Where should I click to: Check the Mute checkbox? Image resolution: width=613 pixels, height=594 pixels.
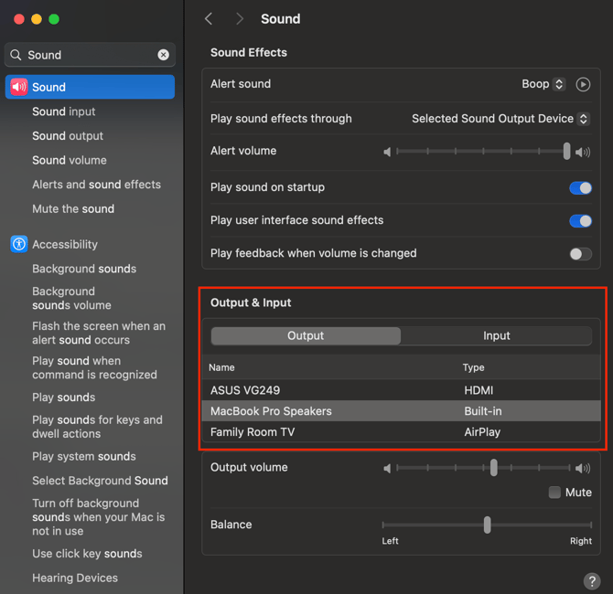tap(554, 493)
